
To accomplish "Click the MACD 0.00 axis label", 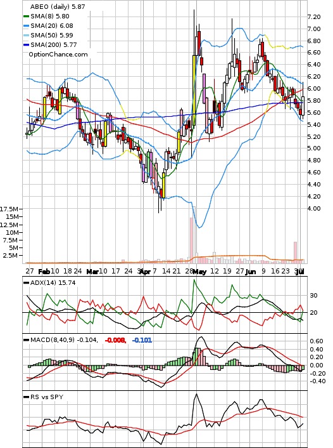I will tap(317, 365).
